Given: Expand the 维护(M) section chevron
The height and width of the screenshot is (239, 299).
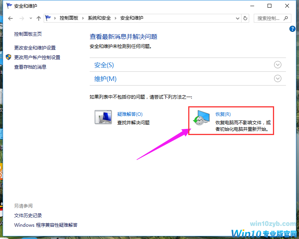Looking at the screenshot, I should click(278, 79).
